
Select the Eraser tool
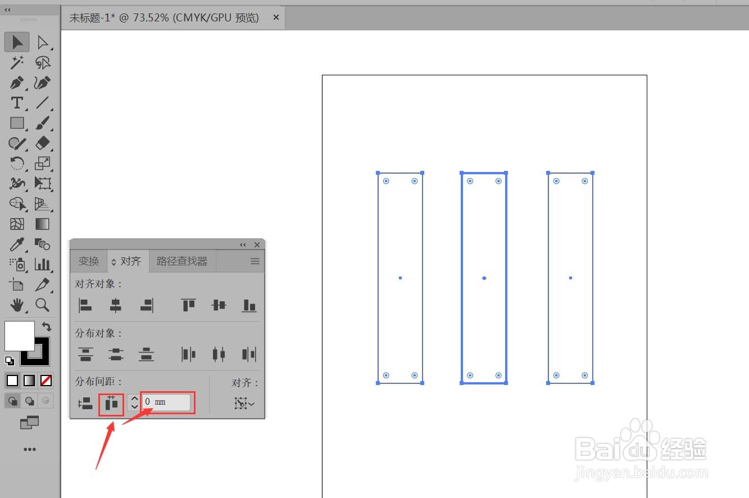click(x=43, y=143)
